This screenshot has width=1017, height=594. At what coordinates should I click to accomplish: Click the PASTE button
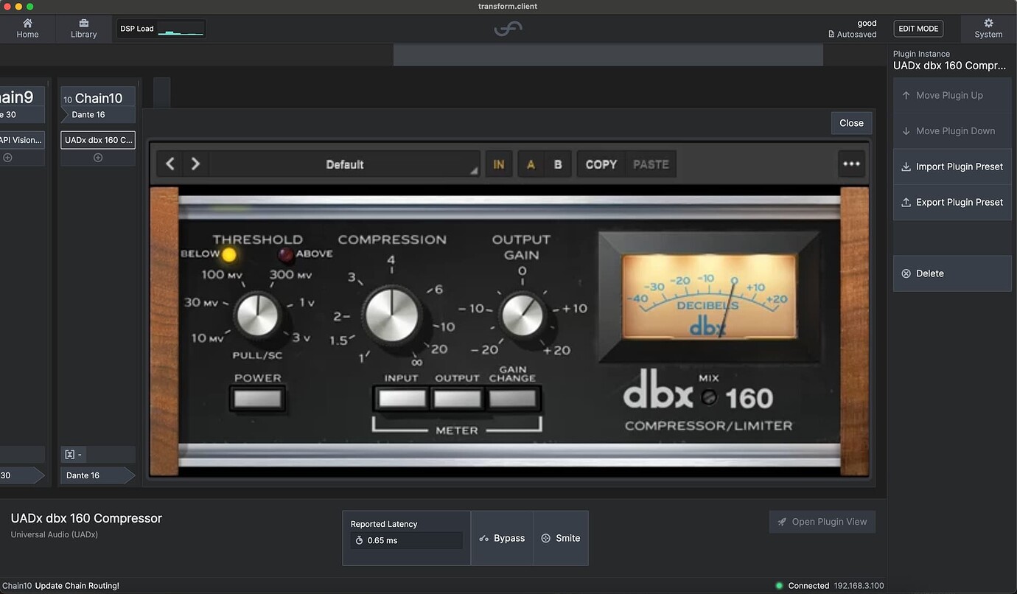(651, 164)
